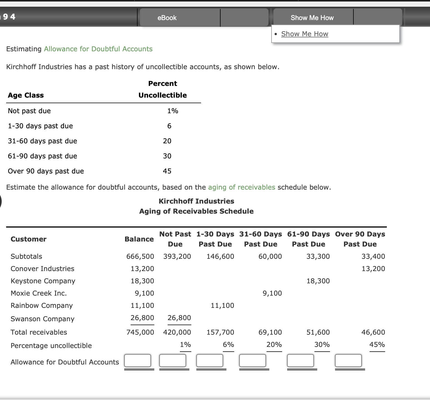Click the Show Me How toolbar button

coord(312,17)
